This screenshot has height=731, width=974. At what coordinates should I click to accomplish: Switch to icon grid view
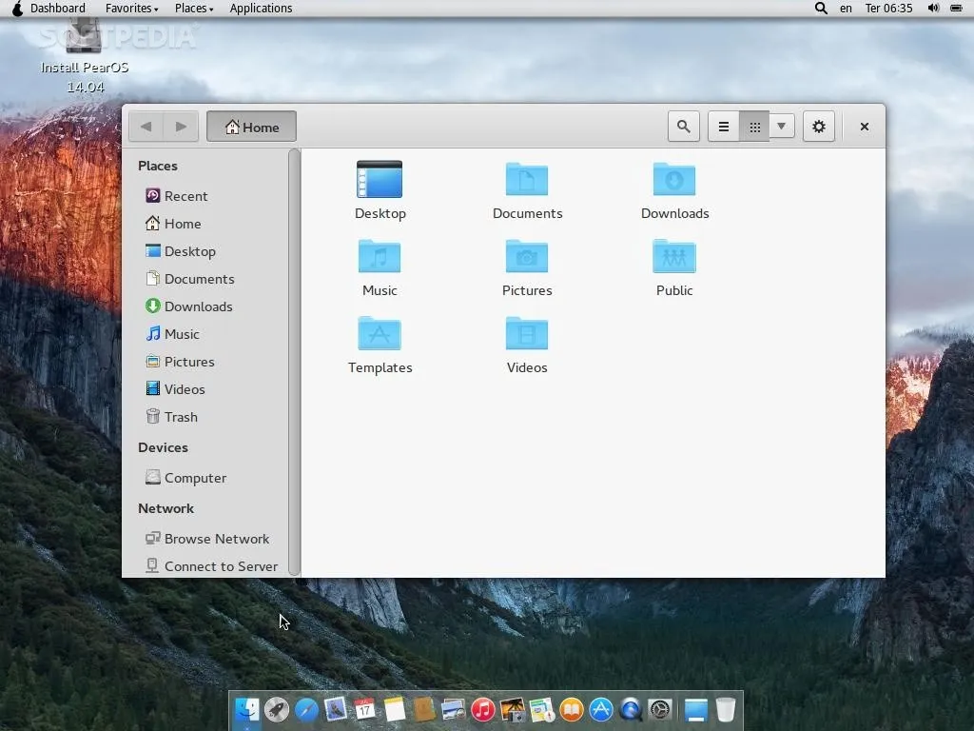click(754, 127)
